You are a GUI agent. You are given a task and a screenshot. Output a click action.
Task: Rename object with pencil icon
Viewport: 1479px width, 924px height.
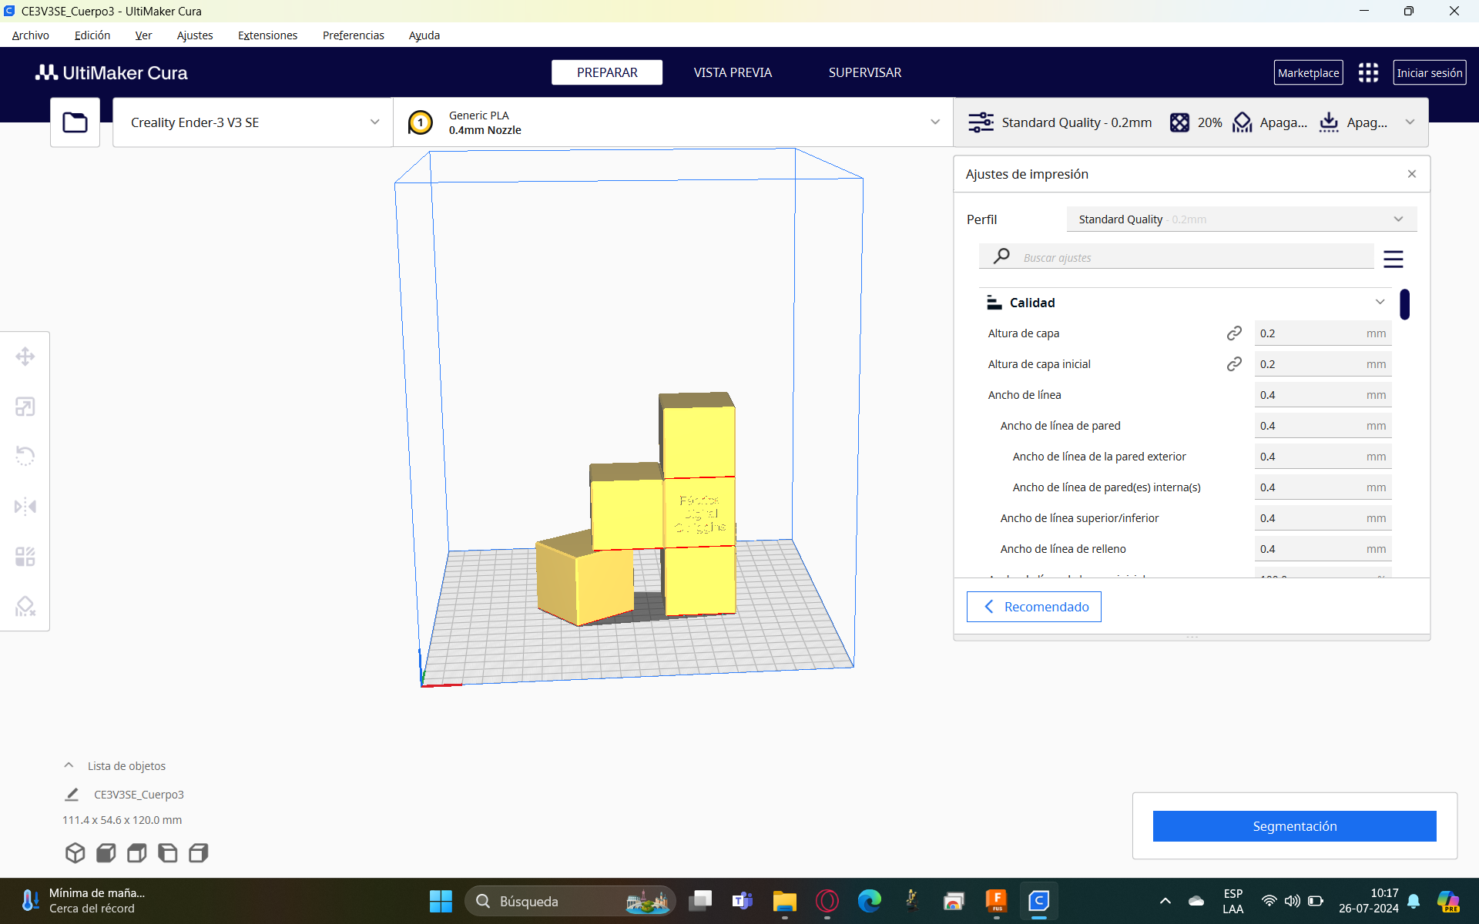tap(72, 794)
